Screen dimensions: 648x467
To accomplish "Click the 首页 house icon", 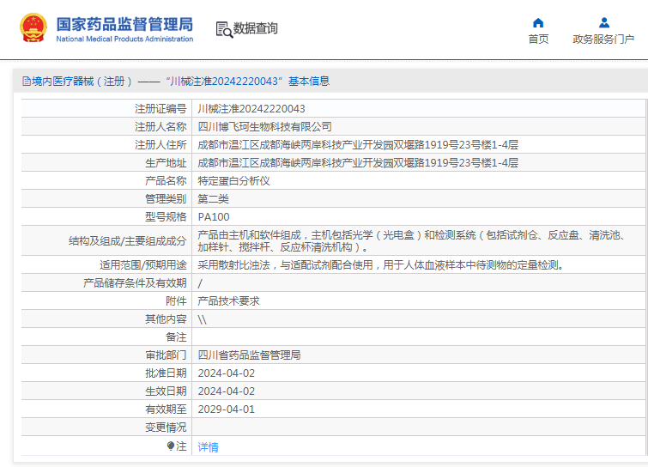I will (538, 22).
